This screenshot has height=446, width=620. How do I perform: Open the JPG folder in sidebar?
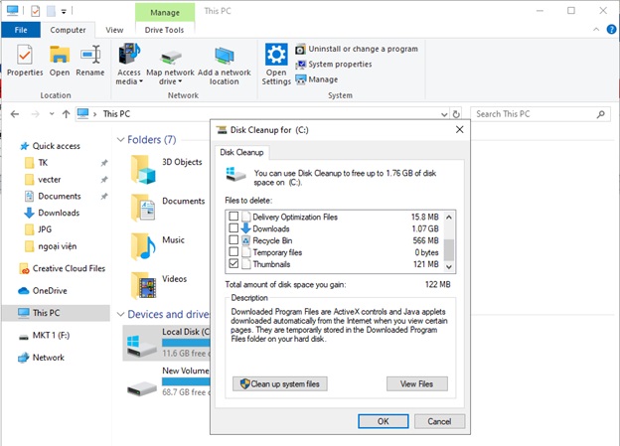click(x=39, y=229)
